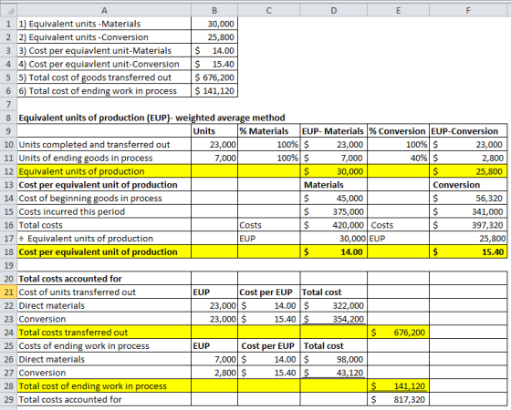Select column E header
This screenshot has width=511, height=410.
pos(398,10)
